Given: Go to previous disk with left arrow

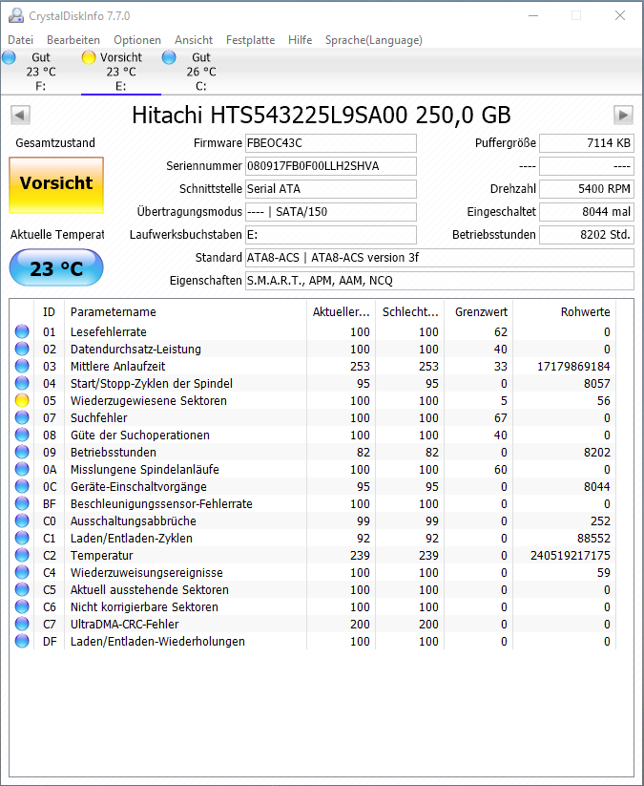Looking at the screenshot, I should click(20, 116).
